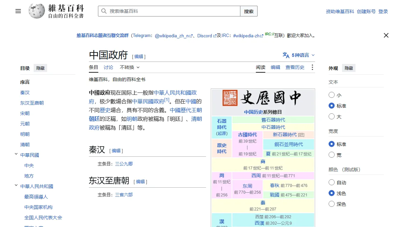Select dark color mode 深色
The image size is (404, 227).
click(332, 204)
